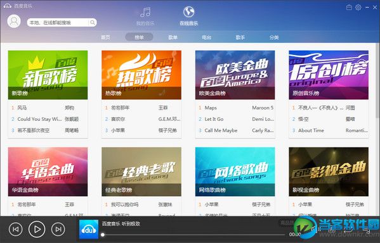Select '悟空' in the 原创音乐榜 list

click(303, 119)
